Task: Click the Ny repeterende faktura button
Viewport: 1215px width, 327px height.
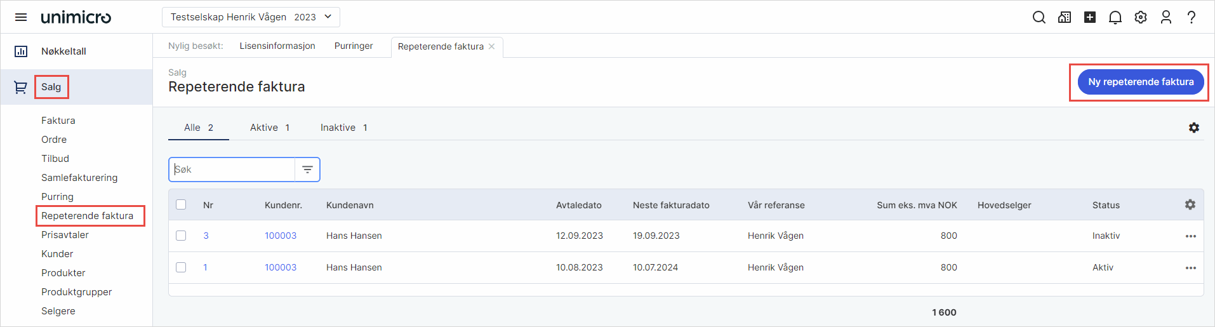Action: coord(1140,82)
